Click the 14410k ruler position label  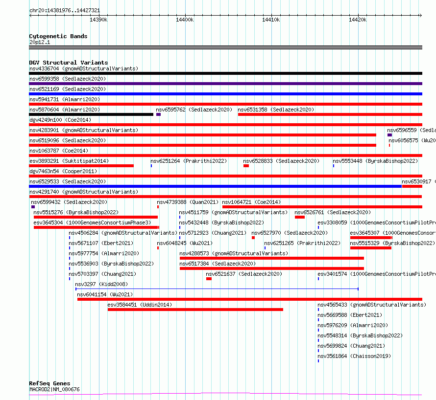[271, 20]
